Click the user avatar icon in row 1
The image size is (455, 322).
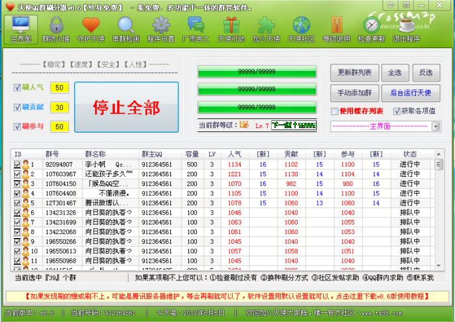[x=25, y=165]
